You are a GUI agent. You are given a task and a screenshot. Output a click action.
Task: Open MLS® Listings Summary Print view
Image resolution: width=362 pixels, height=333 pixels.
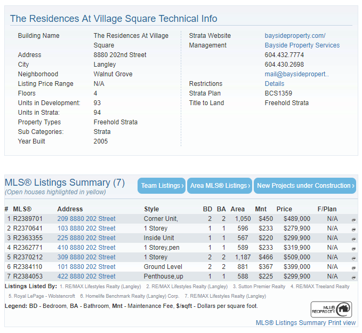click(x=305, y=323)
